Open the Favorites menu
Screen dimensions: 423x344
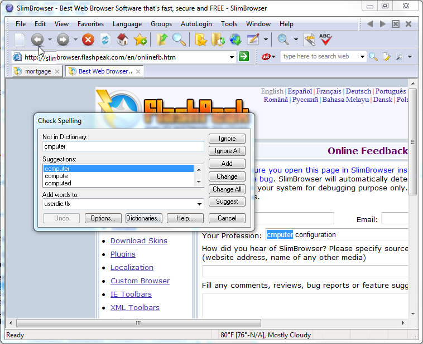(x=90, y=24)
